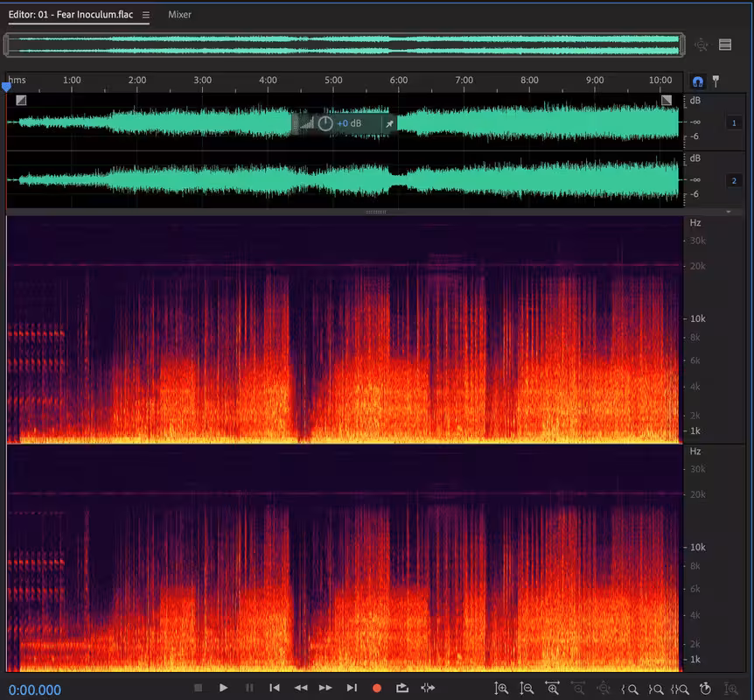Click the 8:00 mark on the time ruler

(529, 80)
